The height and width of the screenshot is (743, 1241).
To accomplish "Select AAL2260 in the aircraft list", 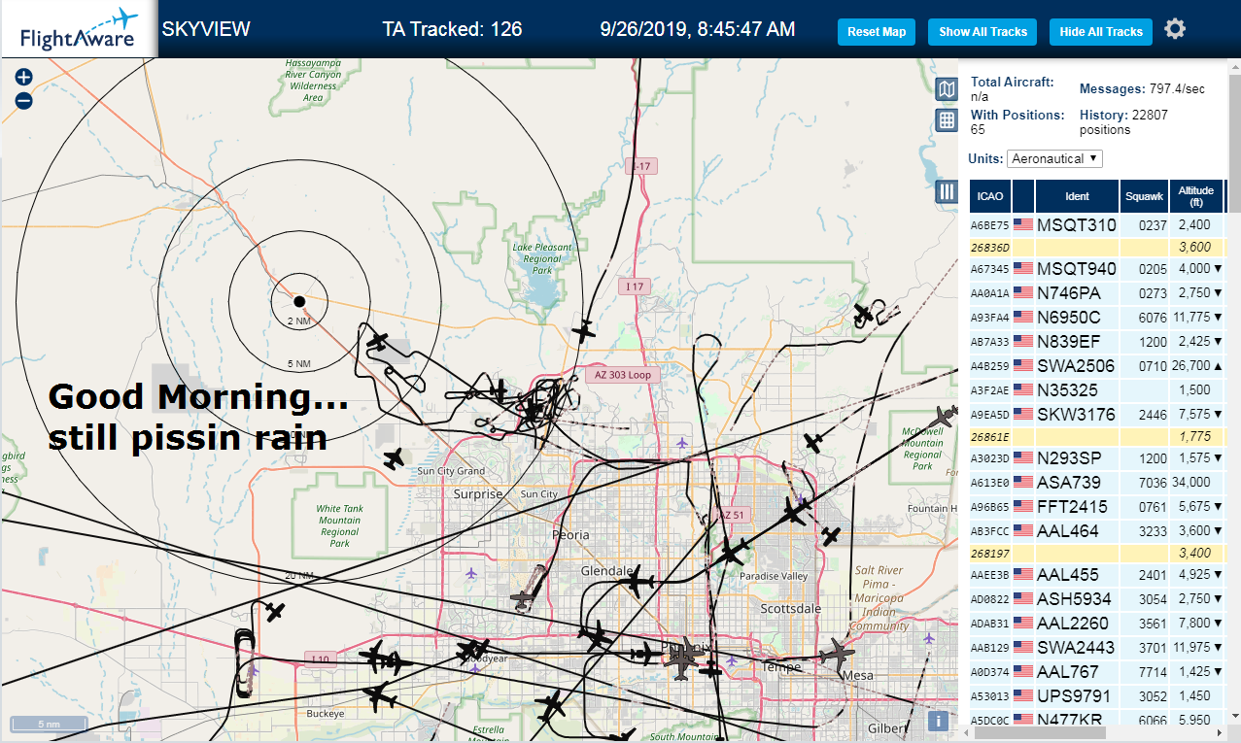I will click(1096, 623).
